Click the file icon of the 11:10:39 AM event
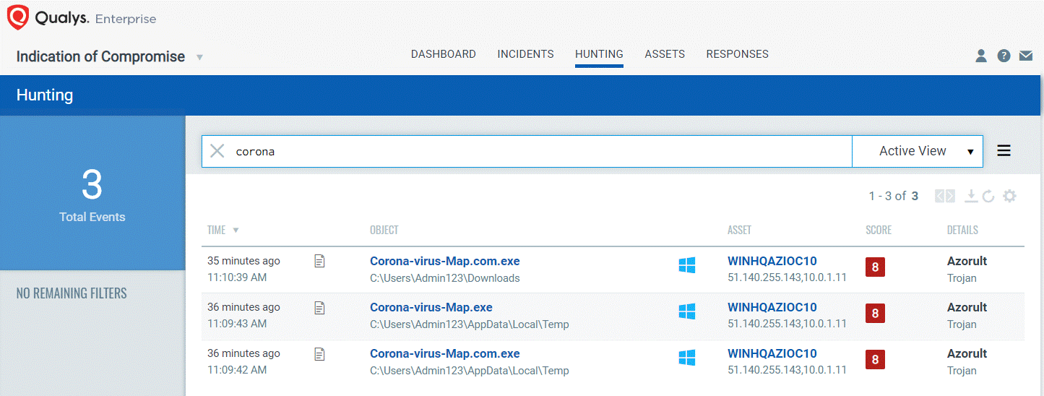This screenshot has width=1044, height=396. pyautogui.click(x=319, y=262)
